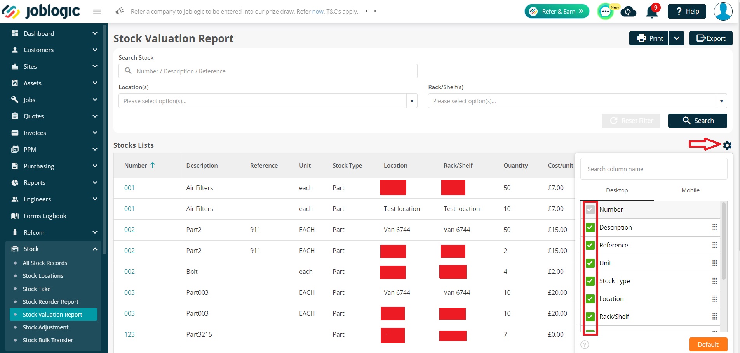Click the Print button
The width and height of the screenshot is (740, 353).
pyautogui.click(x=649, y=38)
